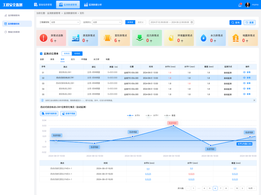Click the red 异常点总数 exclamation icon
The width and height of the screenshot is (261, 195).
click(x=43, y=38)
